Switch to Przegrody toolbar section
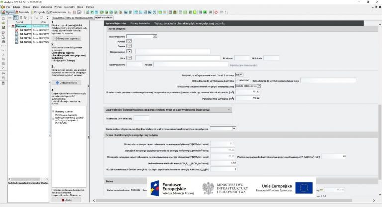The height and width of the screenshot is (207, 382). tap(38, 12)
